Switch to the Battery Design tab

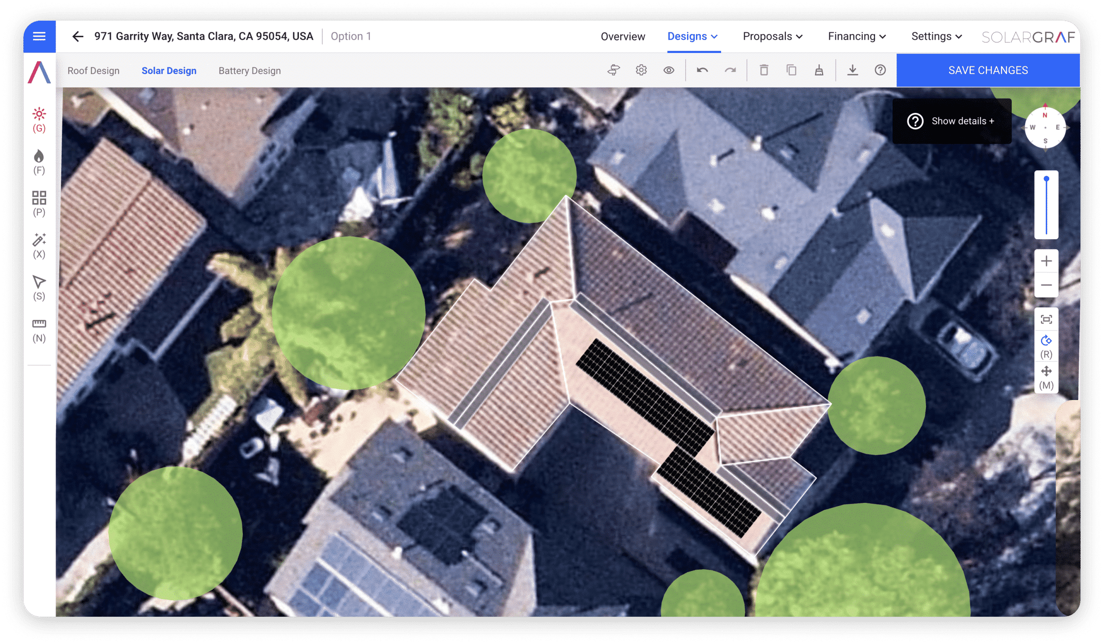pyautogui.click(x=250, y=71)
